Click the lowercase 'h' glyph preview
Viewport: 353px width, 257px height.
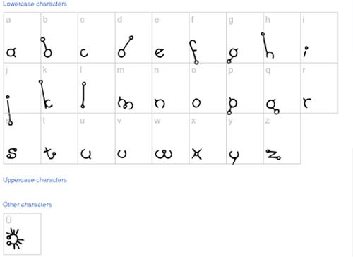(268, 45)
